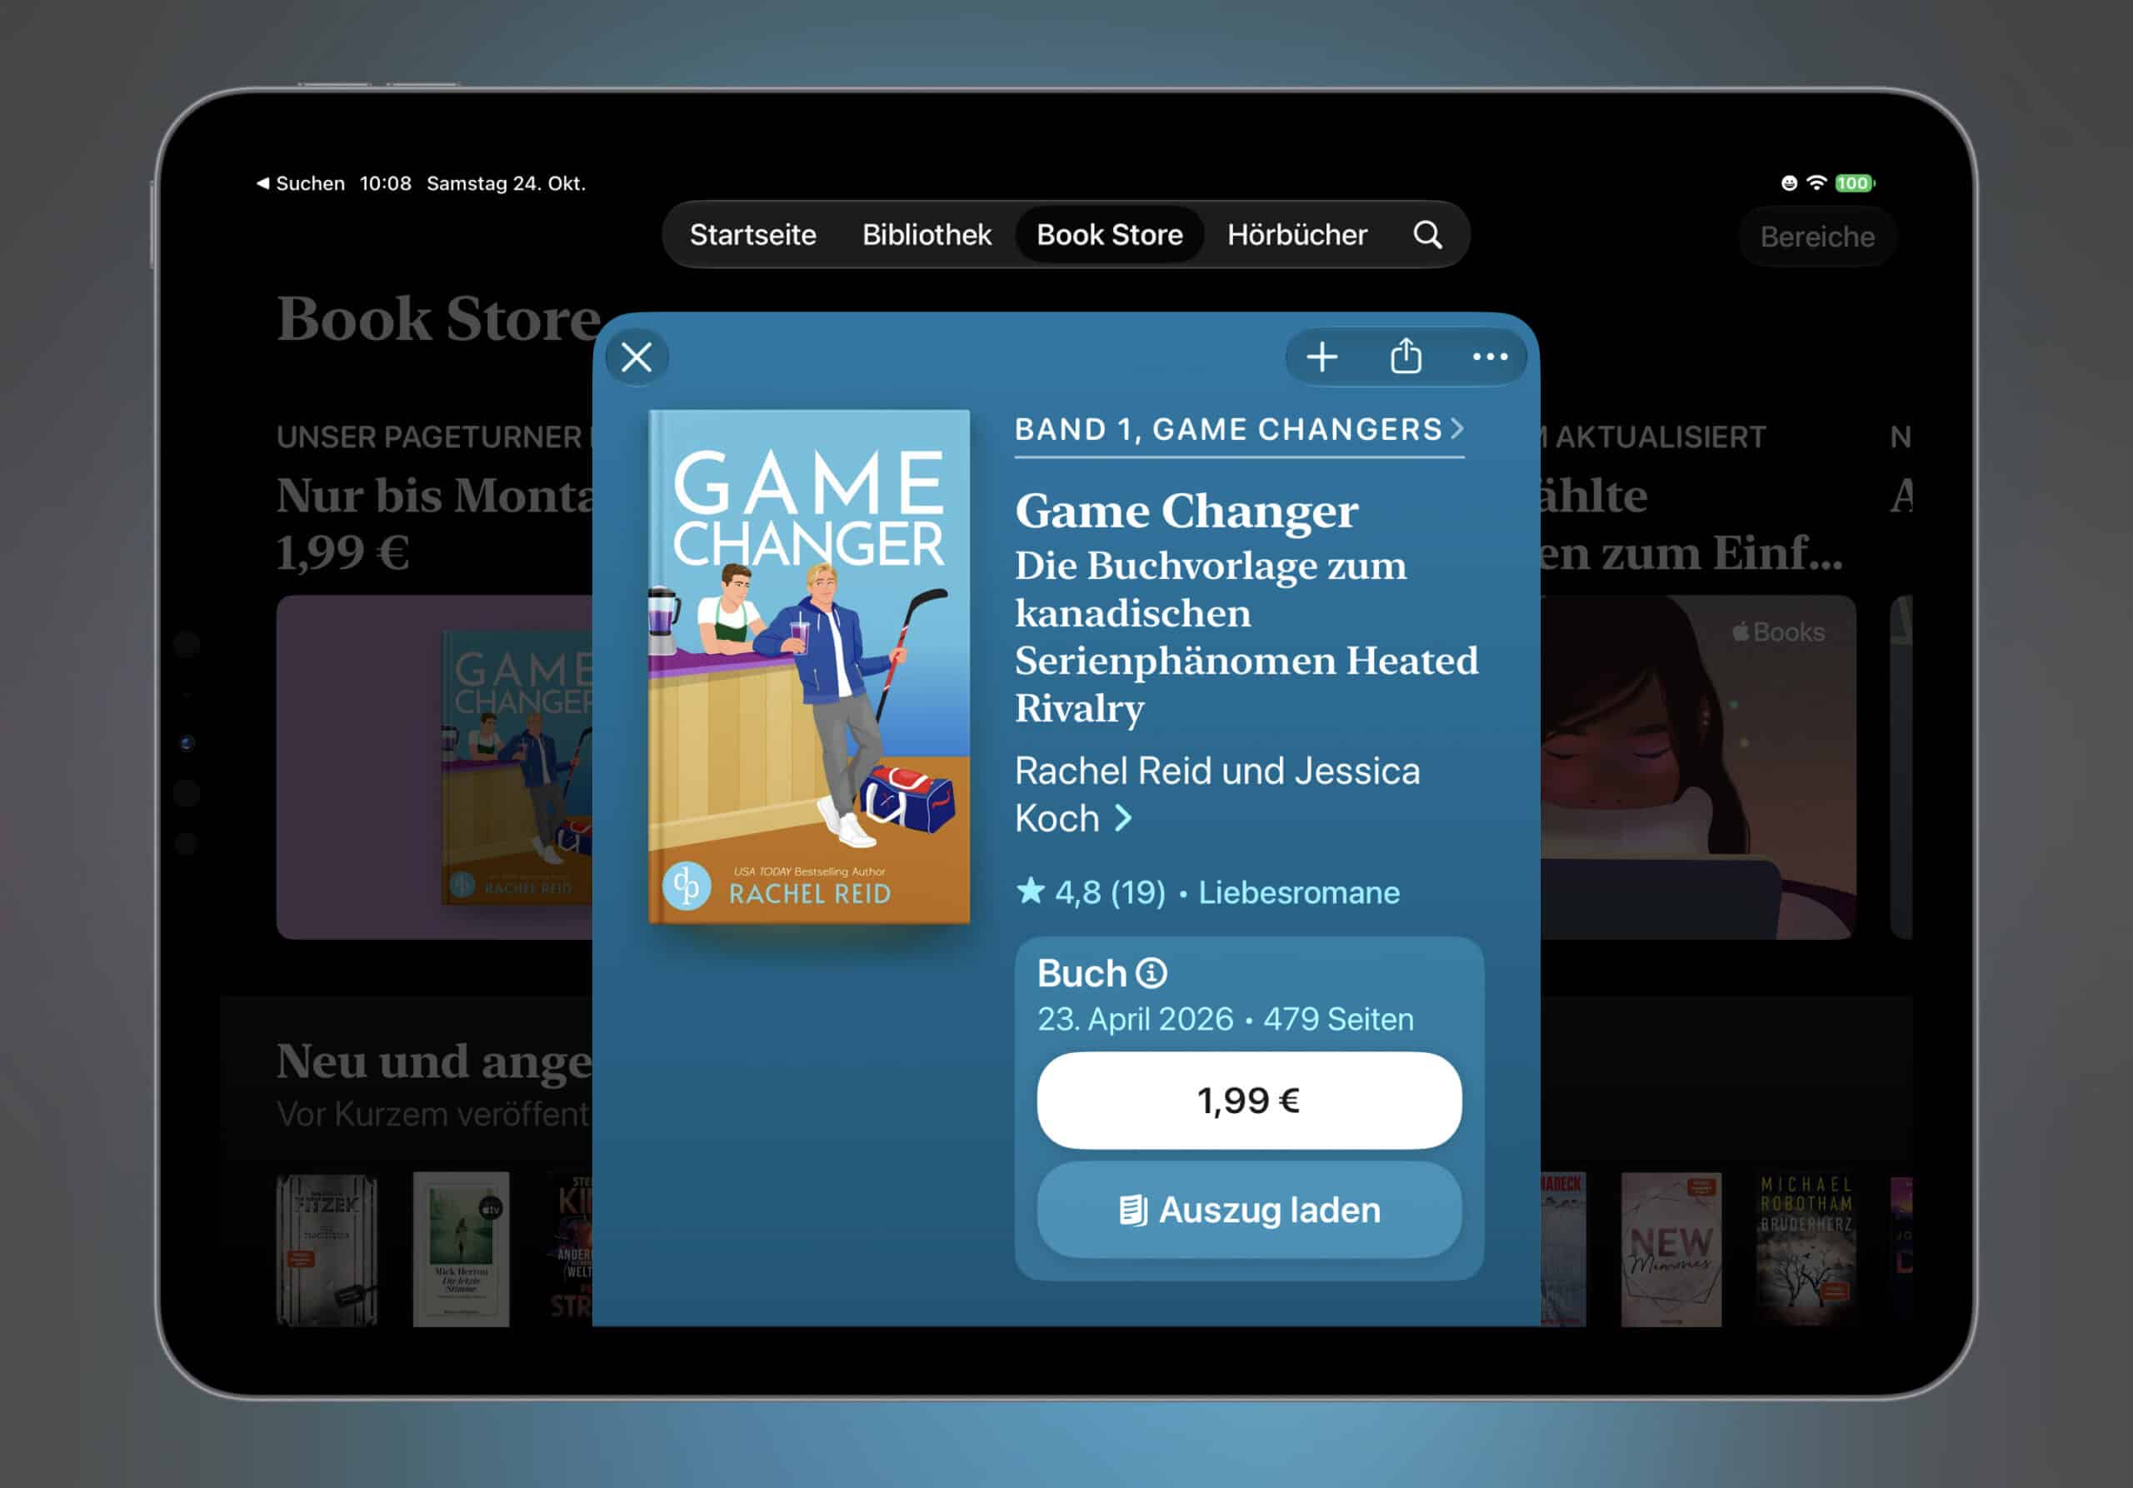Open the Apple Books sleeping girl banner
Viewport: 2133px width, 1488px height.
coord(1698,767)
